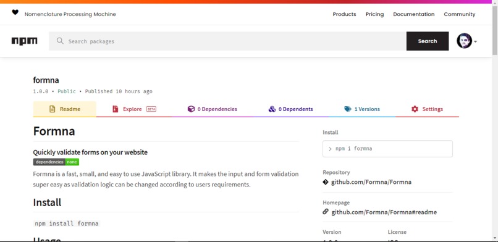
Task: Click the BETA badge on Explore
Action: coord(151,109)
